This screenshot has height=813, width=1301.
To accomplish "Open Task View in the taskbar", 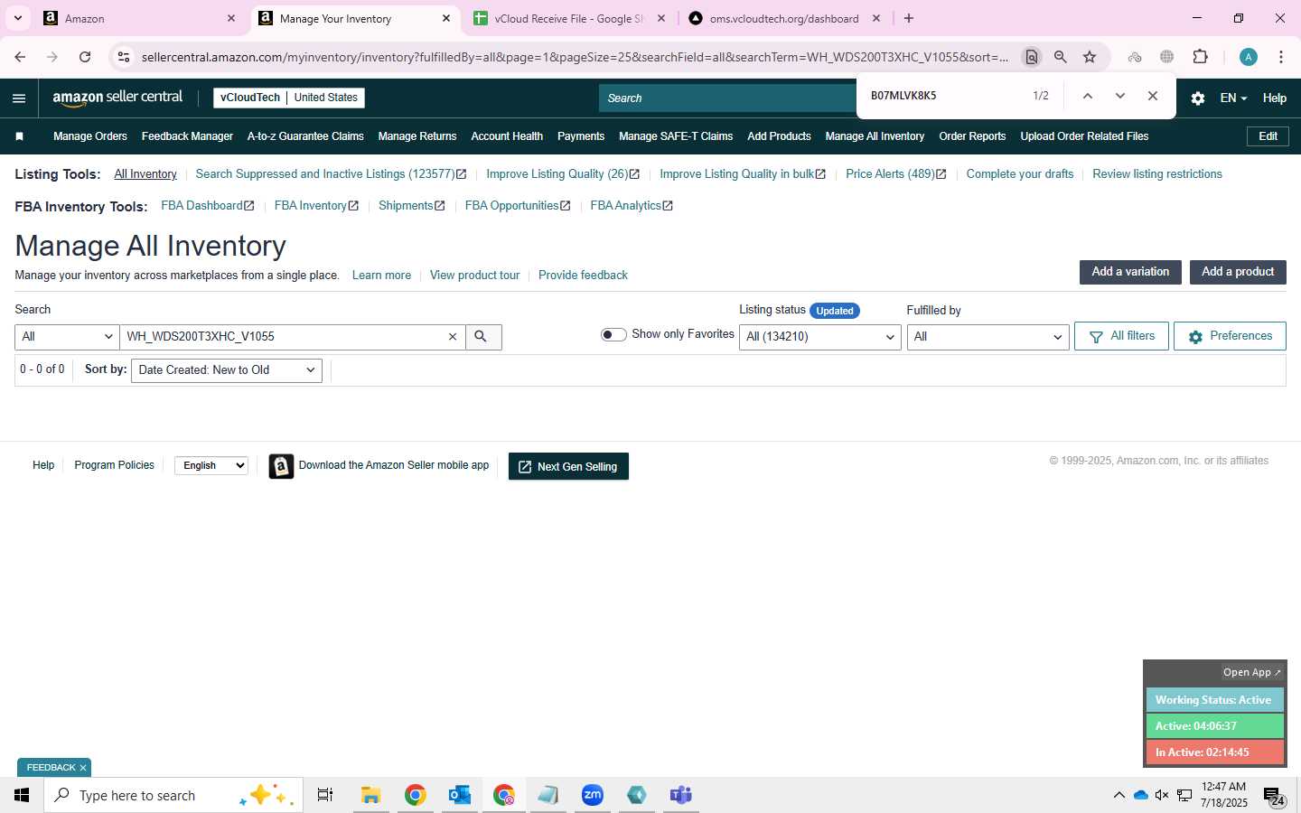I will tap(325, 795).
